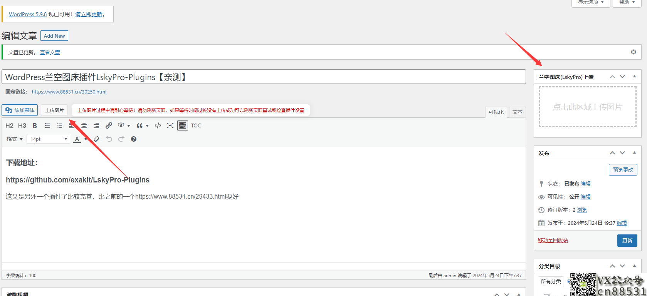Toggle bold formatting
The height and width of the screenshot is (296, 647).
click(35, 125)
